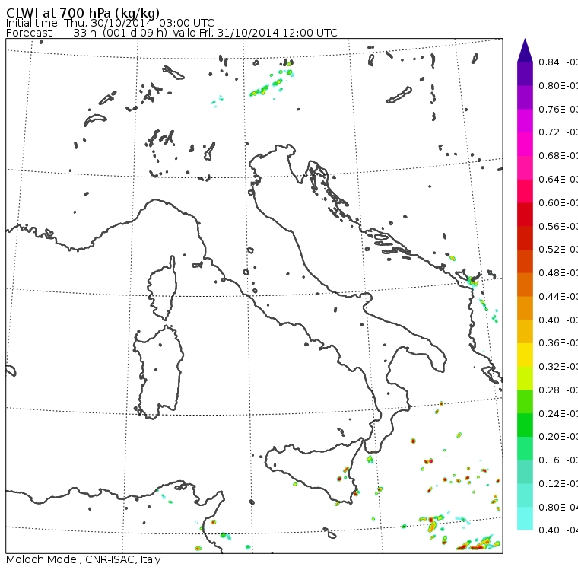Pick the yellow swatch between 0.32E-03 and 0.36E-03

tap(525, 355)
